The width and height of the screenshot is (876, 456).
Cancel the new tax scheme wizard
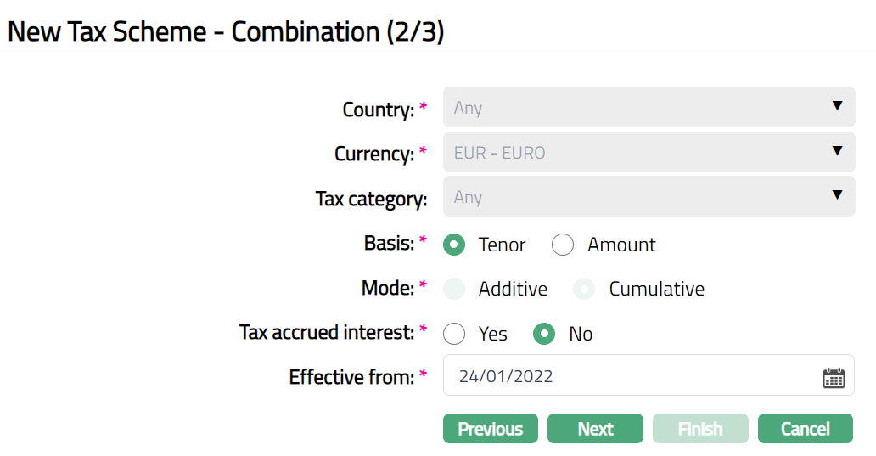click(805, 429)
